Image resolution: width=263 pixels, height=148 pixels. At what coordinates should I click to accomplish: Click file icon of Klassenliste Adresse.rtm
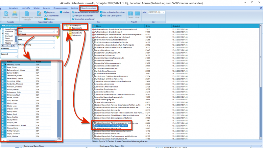pos(93,50)
